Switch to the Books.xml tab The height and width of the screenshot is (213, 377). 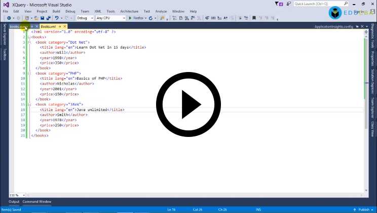48,26
